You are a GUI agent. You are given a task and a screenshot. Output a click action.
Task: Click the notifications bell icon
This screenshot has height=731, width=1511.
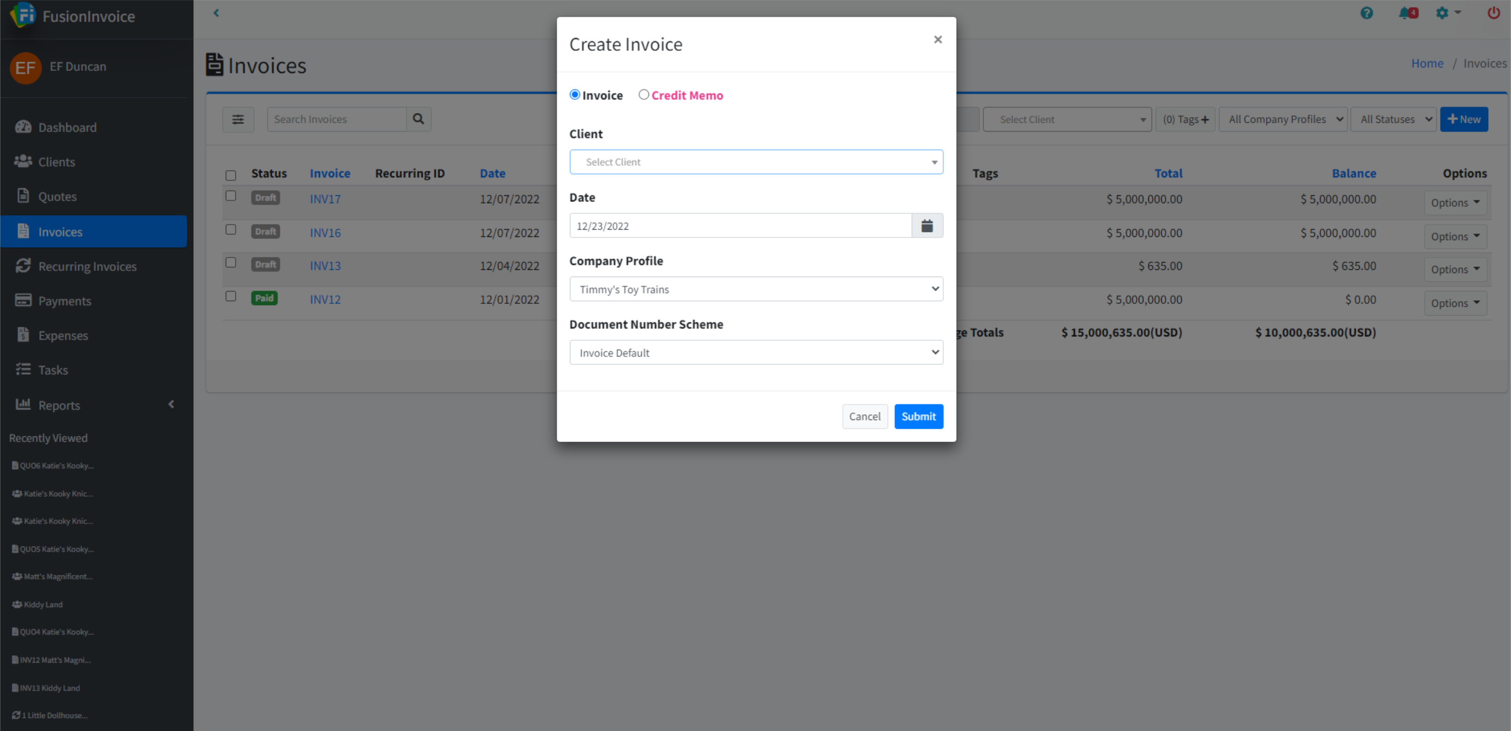tap(1404, 13)
